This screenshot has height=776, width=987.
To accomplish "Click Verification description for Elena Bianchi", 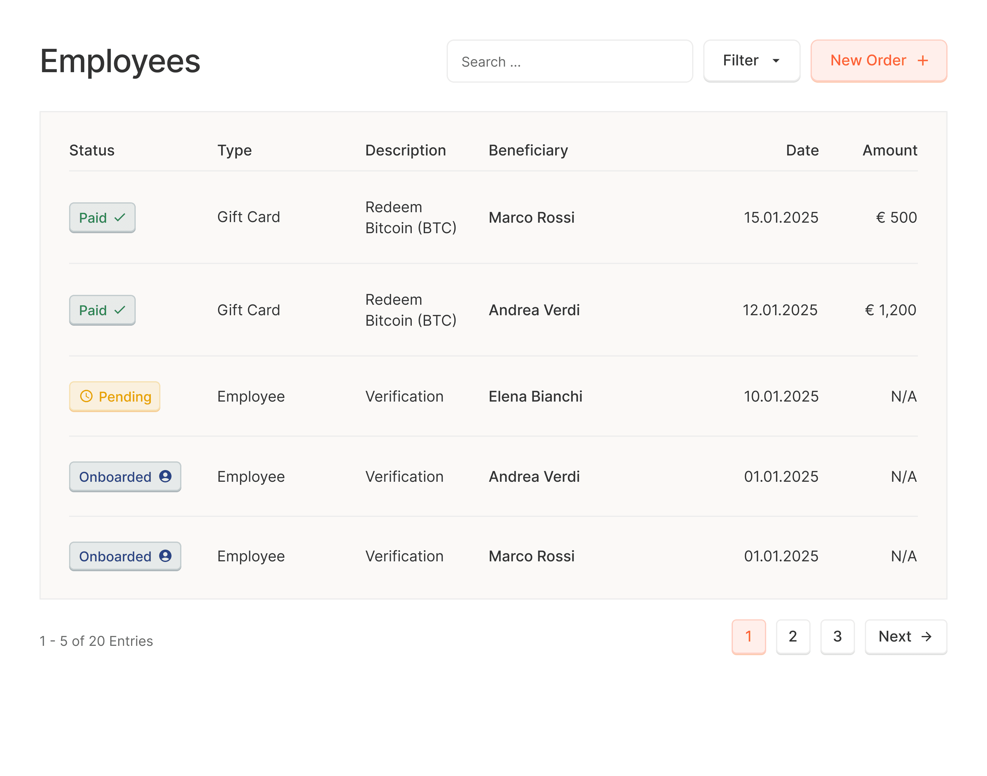I will (404, 397).
